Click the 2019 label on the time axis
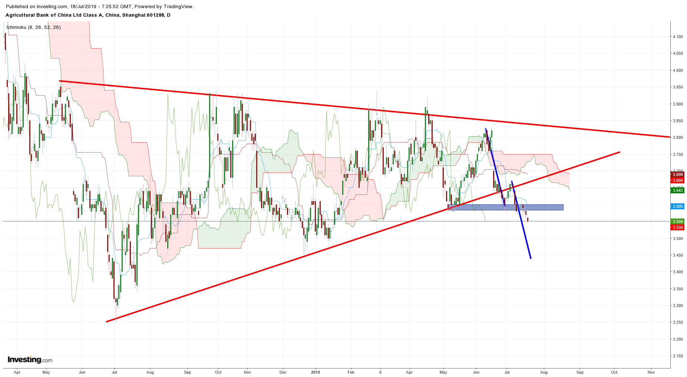The image size is (687, 377). click(x=316, y=372)
